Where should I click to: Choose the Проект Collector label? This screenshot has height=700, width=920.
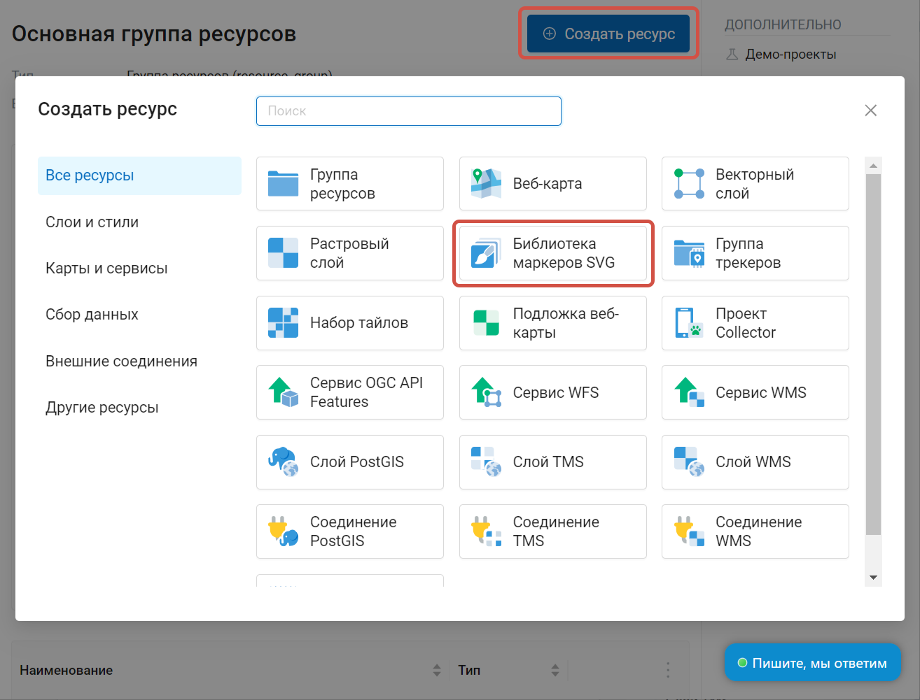click(746, 323)
